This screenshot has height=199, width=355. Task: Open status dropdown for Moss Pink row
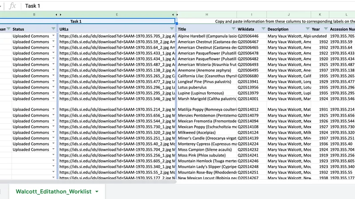tap(53, 155)
